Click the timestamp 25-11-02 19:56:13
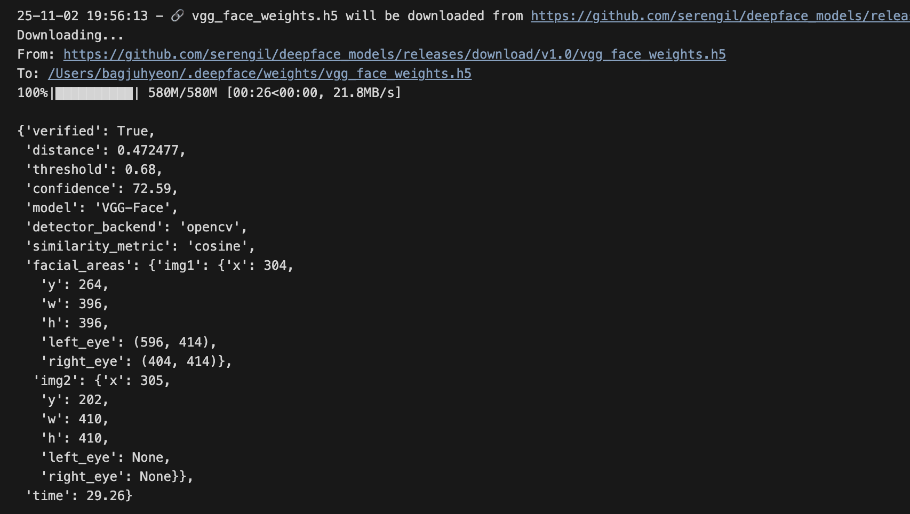This screenshot has width=910, height=514. (x=82, y=16)
